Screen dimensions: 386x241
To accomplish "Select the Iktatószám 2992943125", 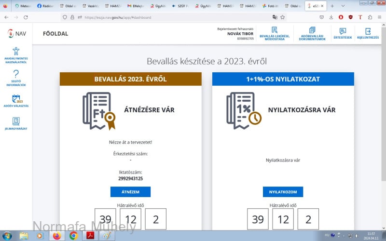I will [130, 178].
